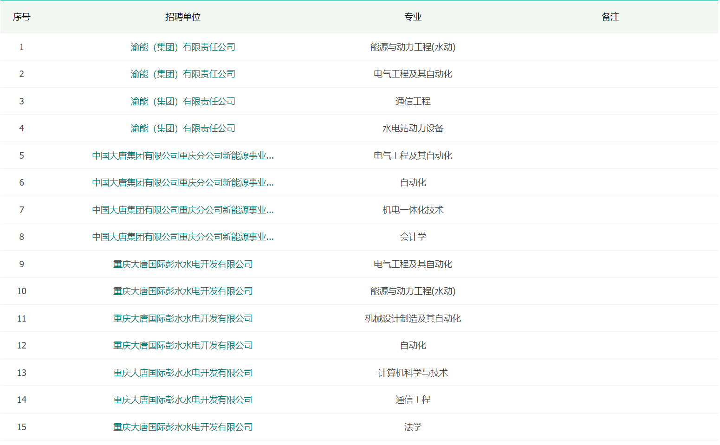Open the 渝能 link for the 通信工程 major in row 3
Viewport: 720px width, 445px height.
(x=182, y=101)
